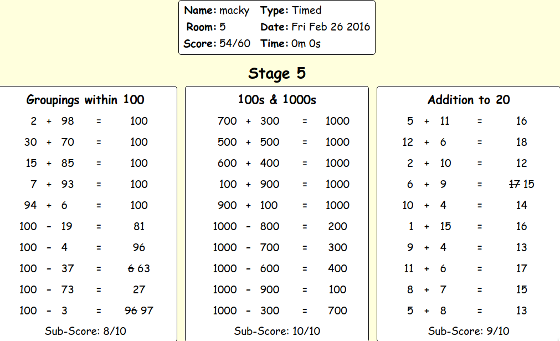Click the answer "16" for 1 + 15

[521, 226]
